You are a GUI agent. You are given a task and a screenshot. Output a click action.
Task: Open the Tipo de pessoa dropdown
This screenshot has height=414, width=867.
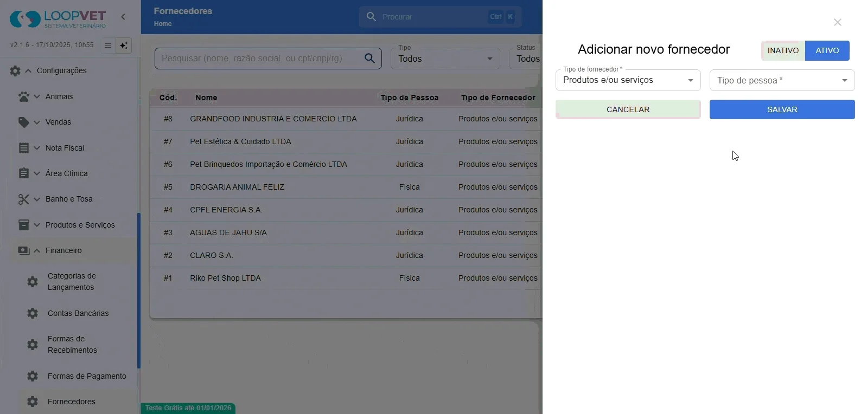click(x=782, y=80)
